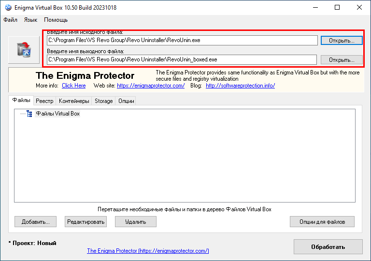
Task: Click the Проект: Новый status text
Action: [32, 243]
